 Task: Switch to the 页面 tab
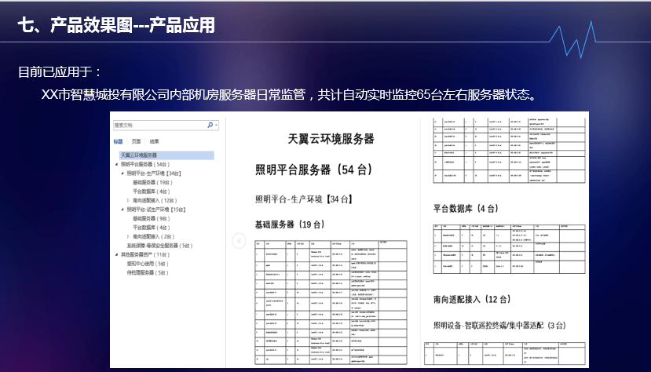136,141
